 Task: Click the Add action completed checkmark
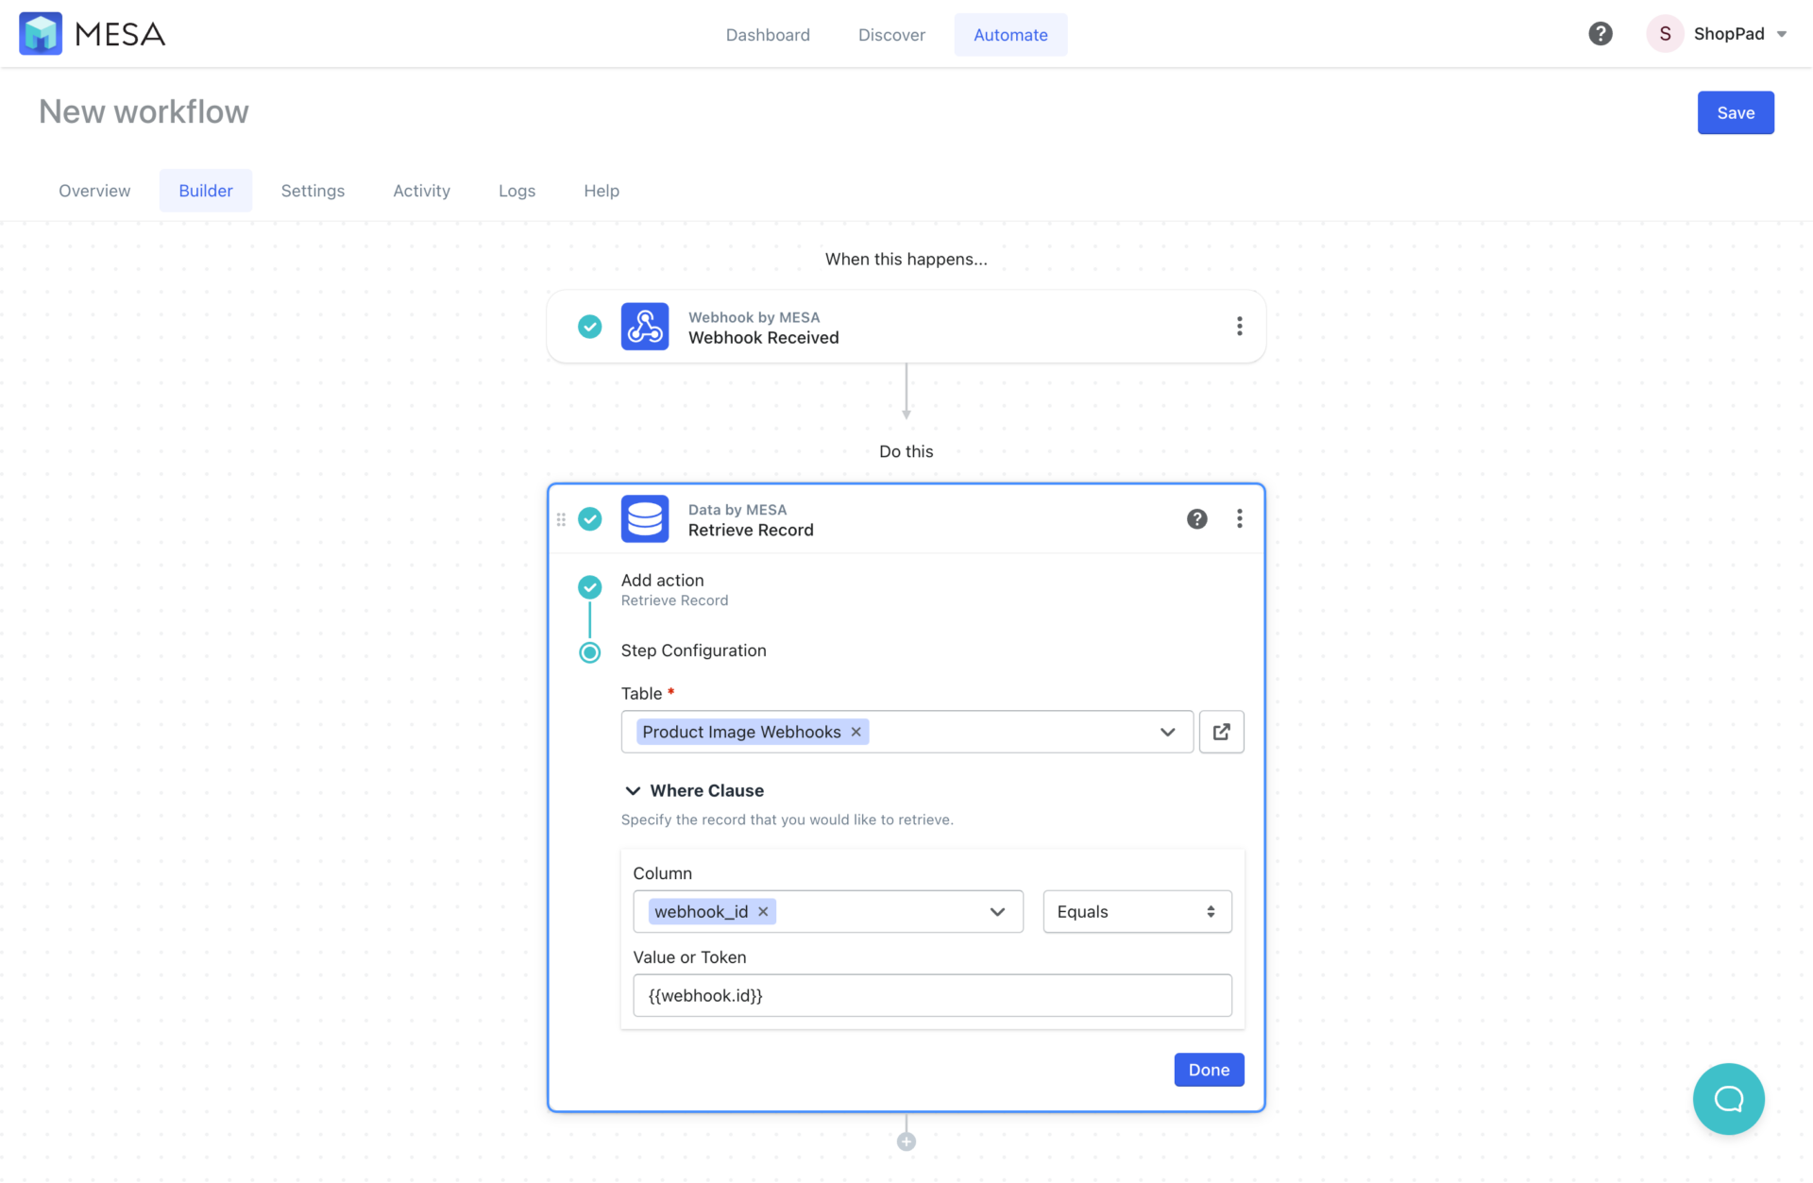[589, 586]
